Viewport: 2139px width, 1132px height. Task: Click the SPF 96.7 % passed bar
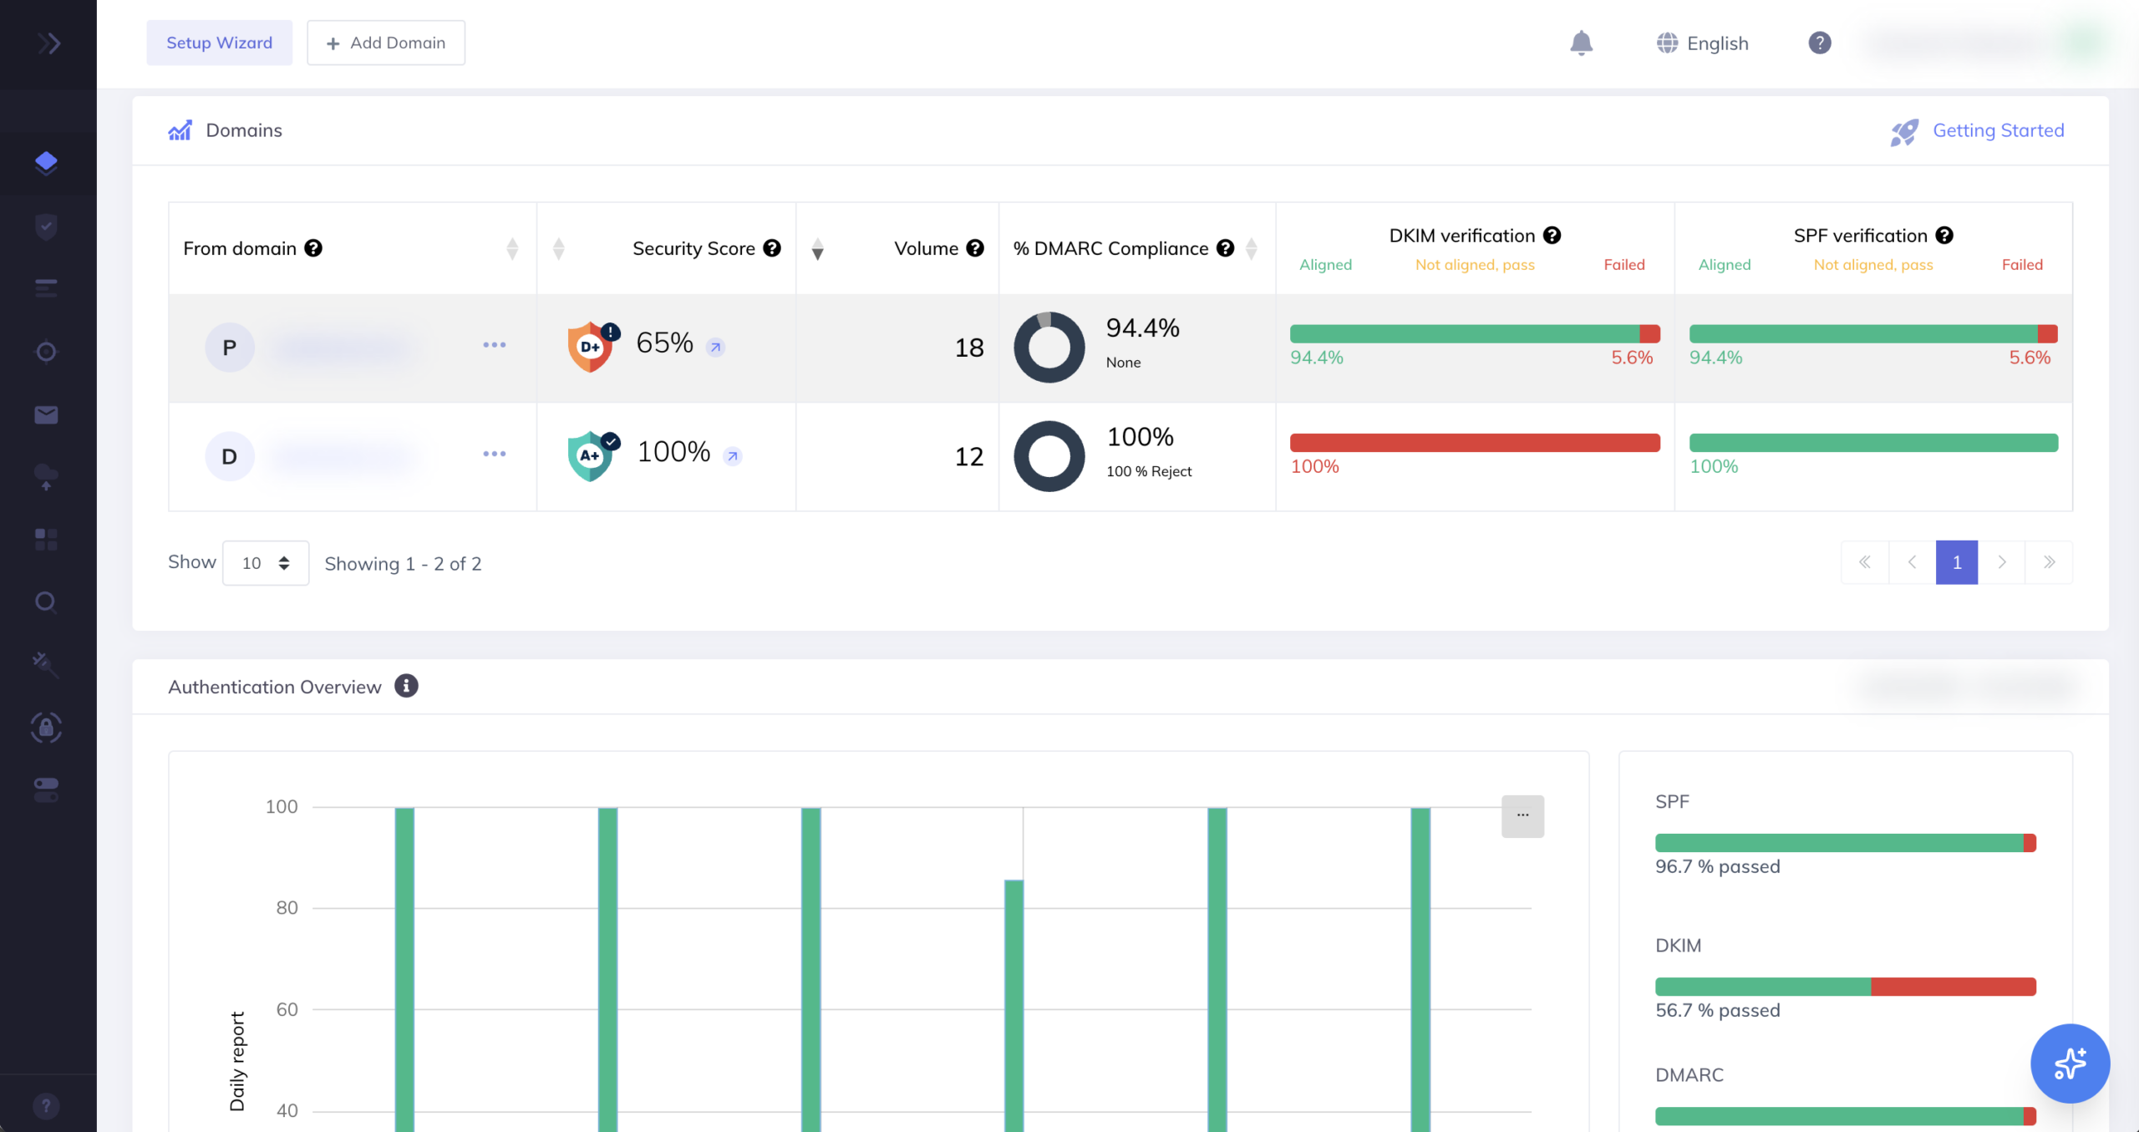1846,843
